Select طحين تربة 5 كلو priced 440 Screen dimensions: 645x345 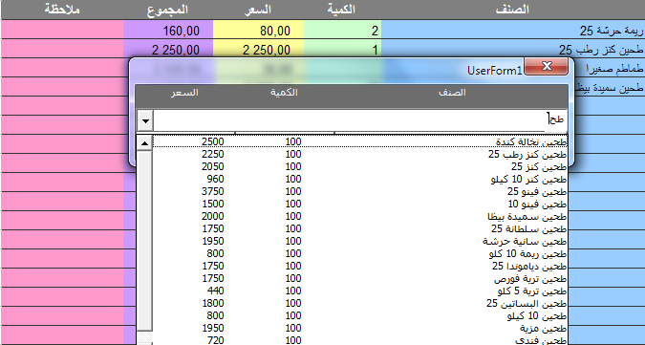(x=360, y=291)
